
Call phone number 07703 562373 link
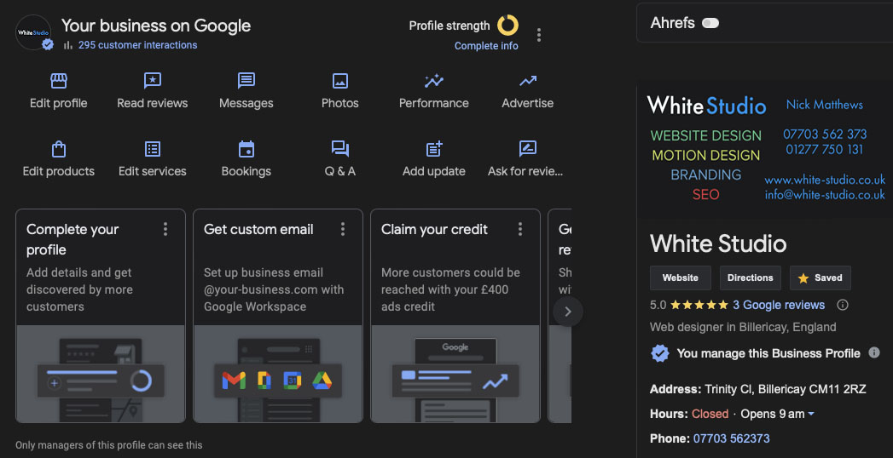pyautogui.click(x=731, y=438)
